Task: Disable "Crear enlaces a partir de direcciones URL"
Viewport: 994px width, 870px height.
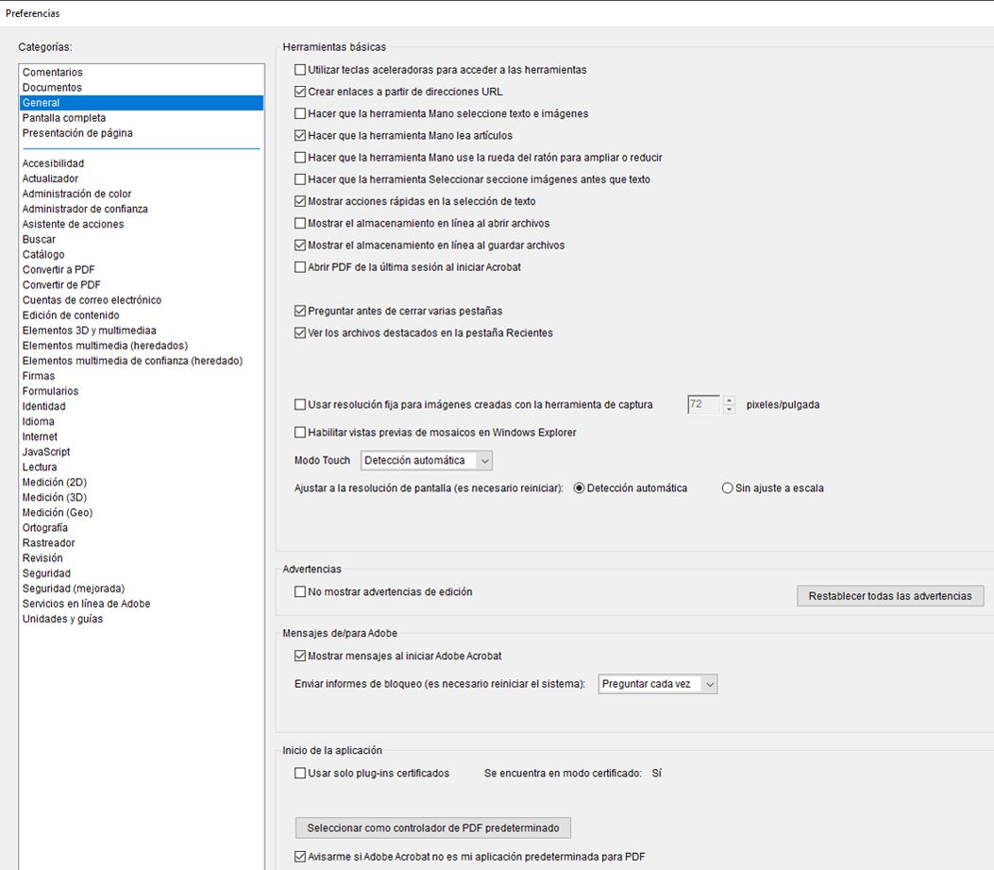Action: click(299, 91)
